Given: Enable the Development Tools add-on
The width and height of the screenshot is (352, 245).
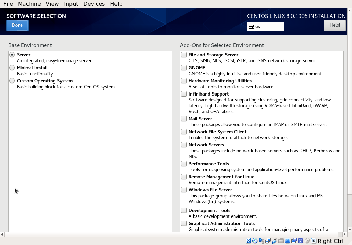Looking at the screenshot, I should 184,210.
